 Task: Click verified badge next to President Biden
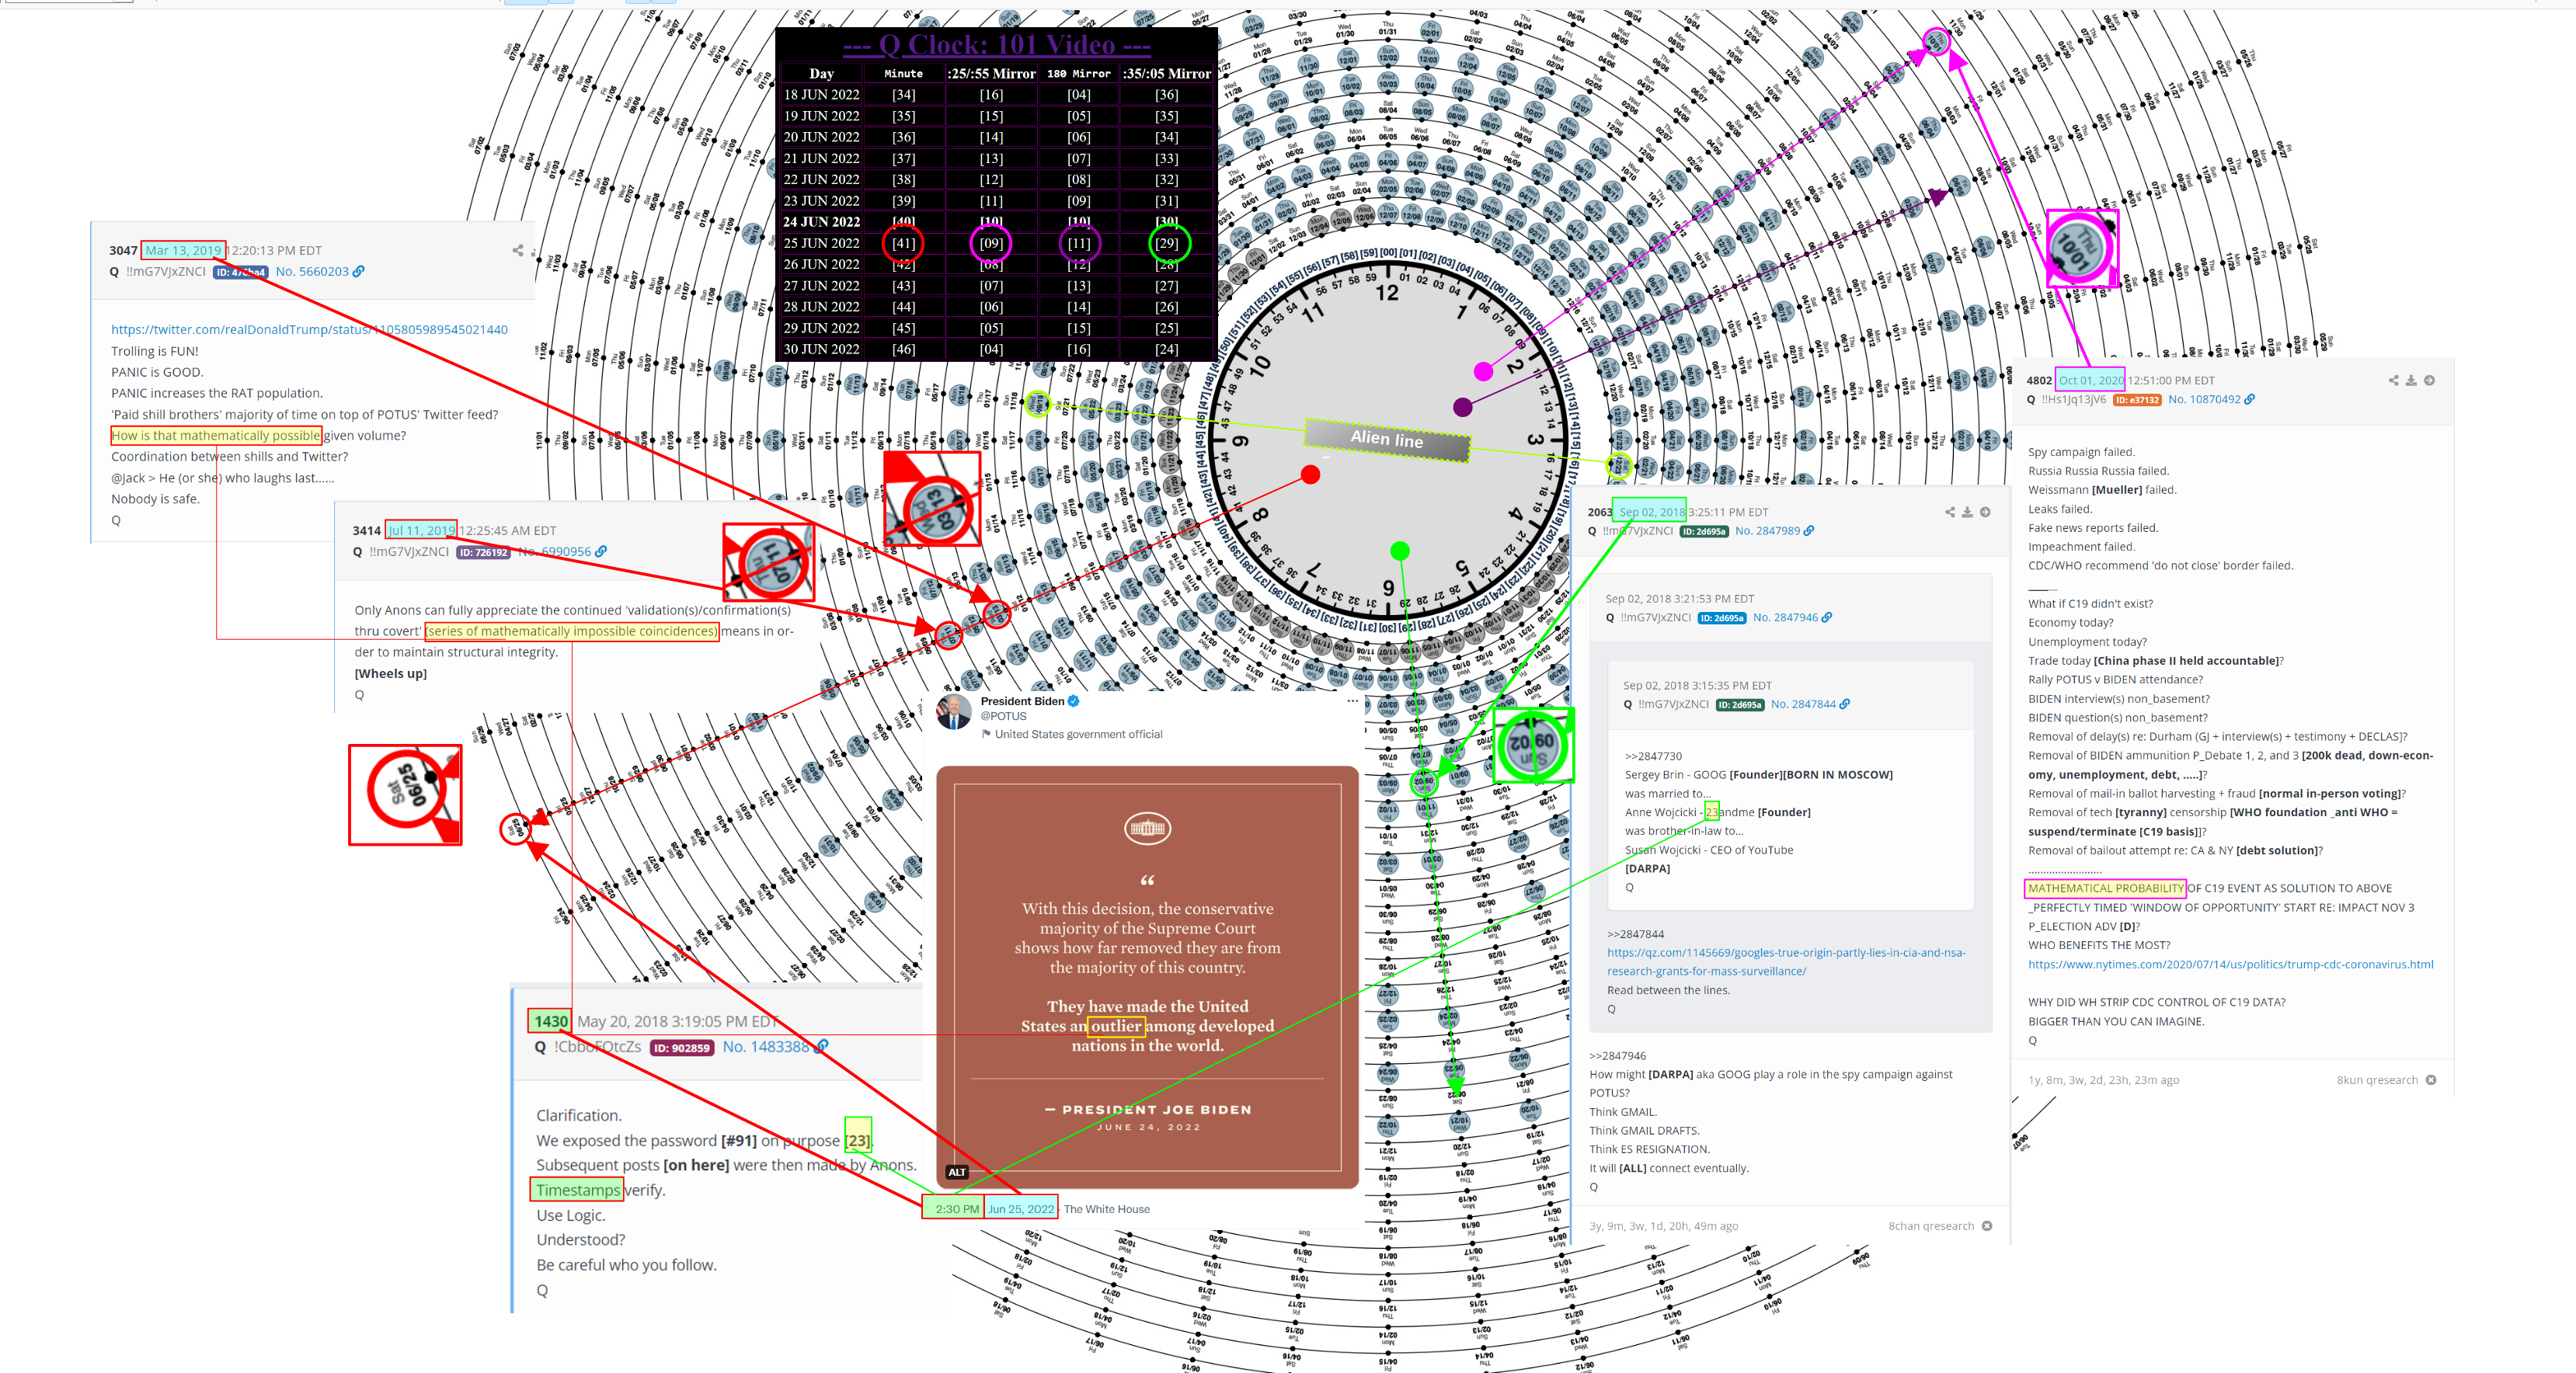[x=1074, y=702]
